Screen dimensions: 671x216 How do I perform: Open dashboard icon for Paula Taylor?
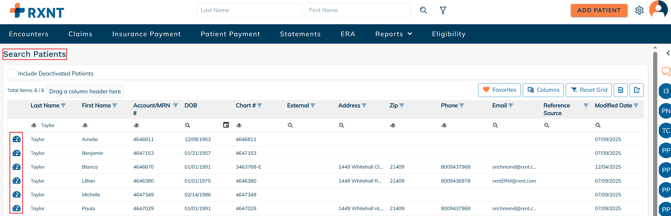[x=16, y=208]
